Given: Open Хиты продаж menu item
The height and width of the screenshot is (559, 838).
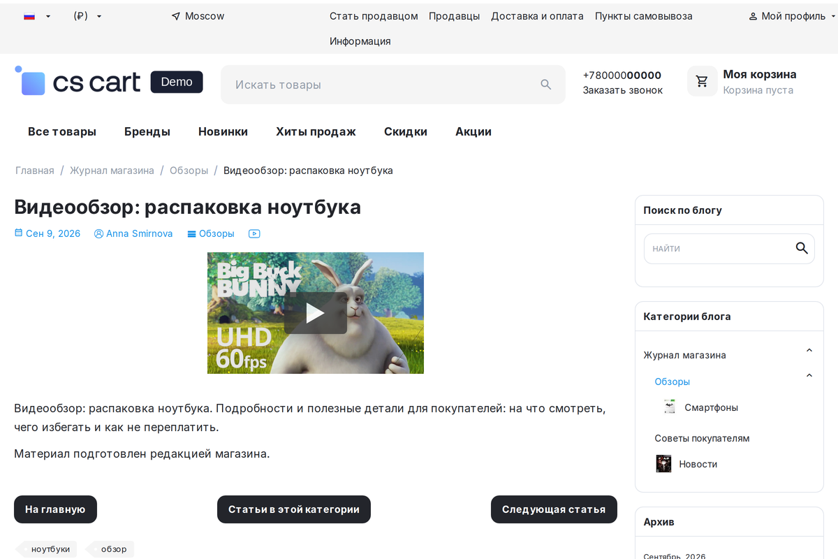Looking at the screenshot, I should (x=316, y=131).
